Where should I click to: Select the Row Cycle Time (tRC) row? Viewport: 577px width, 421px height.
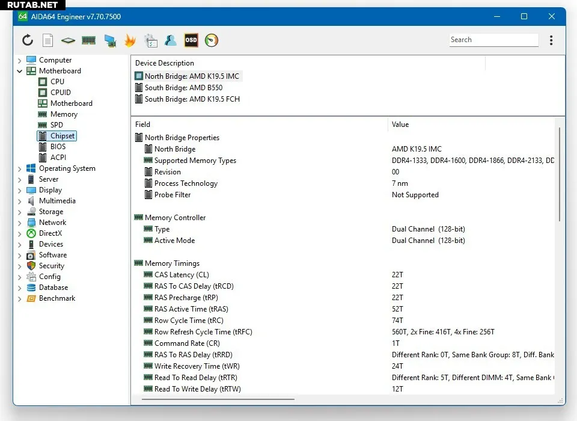pos(344,321)
